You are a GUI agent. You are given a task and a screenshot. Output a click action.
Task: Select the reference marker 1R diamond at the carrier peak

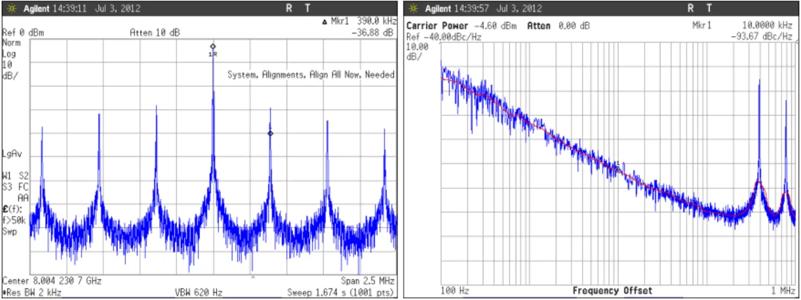tap(212, 46)
